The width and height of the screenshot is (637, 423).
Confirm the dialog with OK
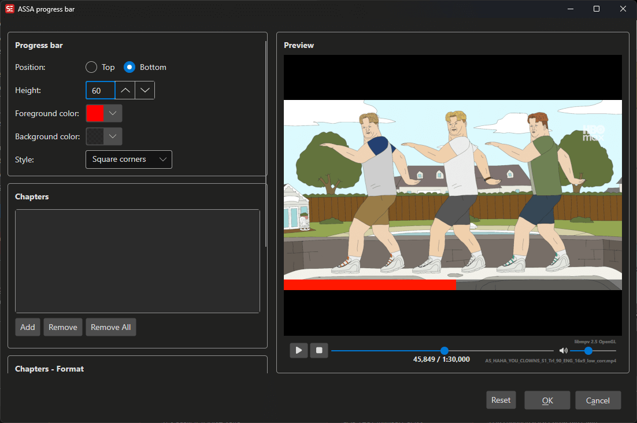(547, 400)
